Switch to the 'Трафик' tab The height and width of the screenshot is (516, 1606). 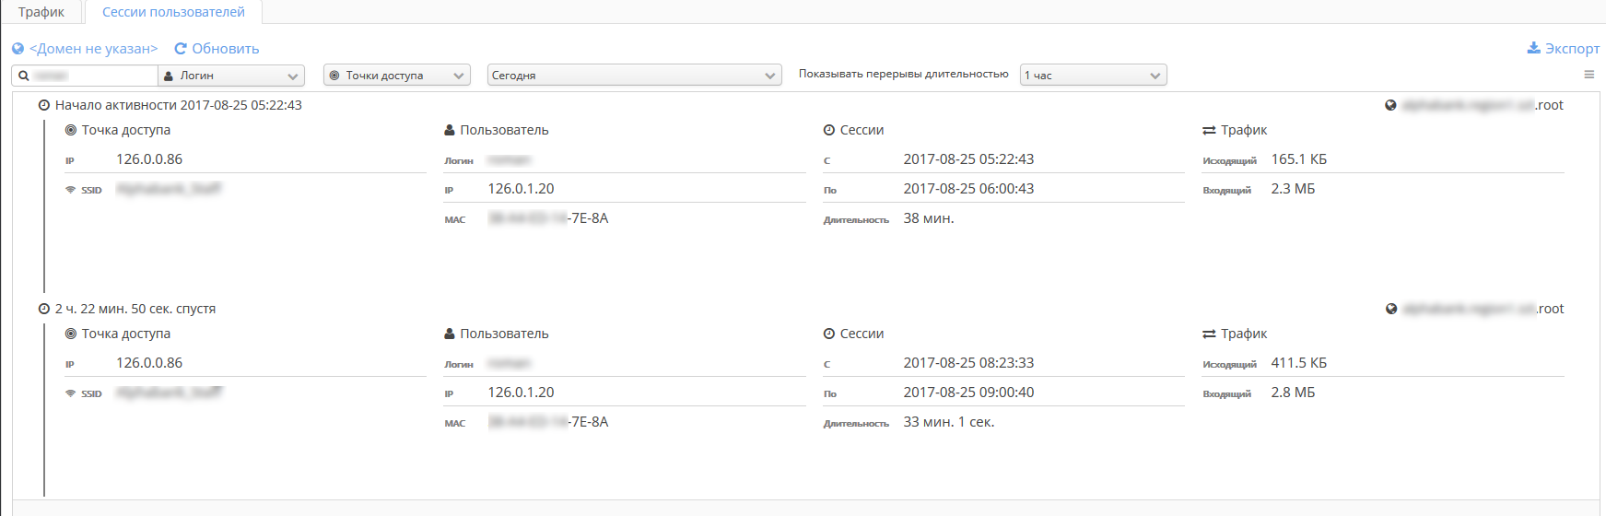click(x=41, y=12)
